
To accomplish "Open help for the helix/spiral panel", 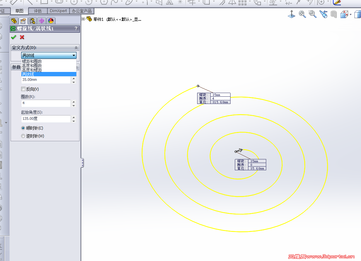I will pos(76,28).
